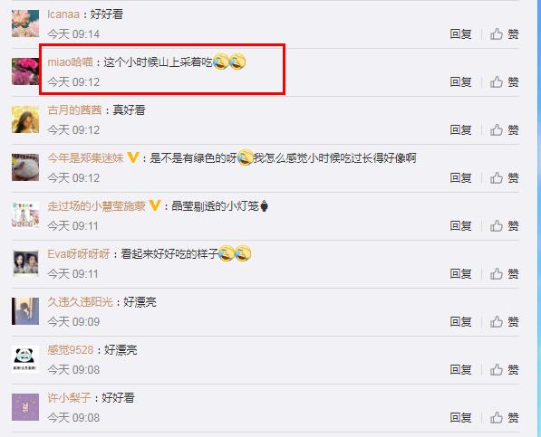Click the orange V badge beside 今年是郑集迷妹
This screenshot has width=541, height=437.
click(133, 157)
